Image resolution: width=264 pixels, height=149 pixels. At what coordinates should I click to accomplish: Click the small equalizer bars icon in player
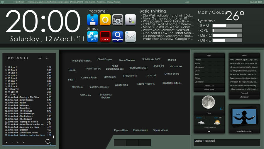(47, 58)
